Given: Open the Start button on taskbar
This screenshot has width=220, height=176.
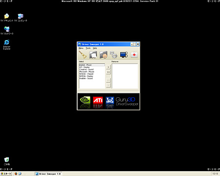Looking at the screenshot, I should (6, 174).
